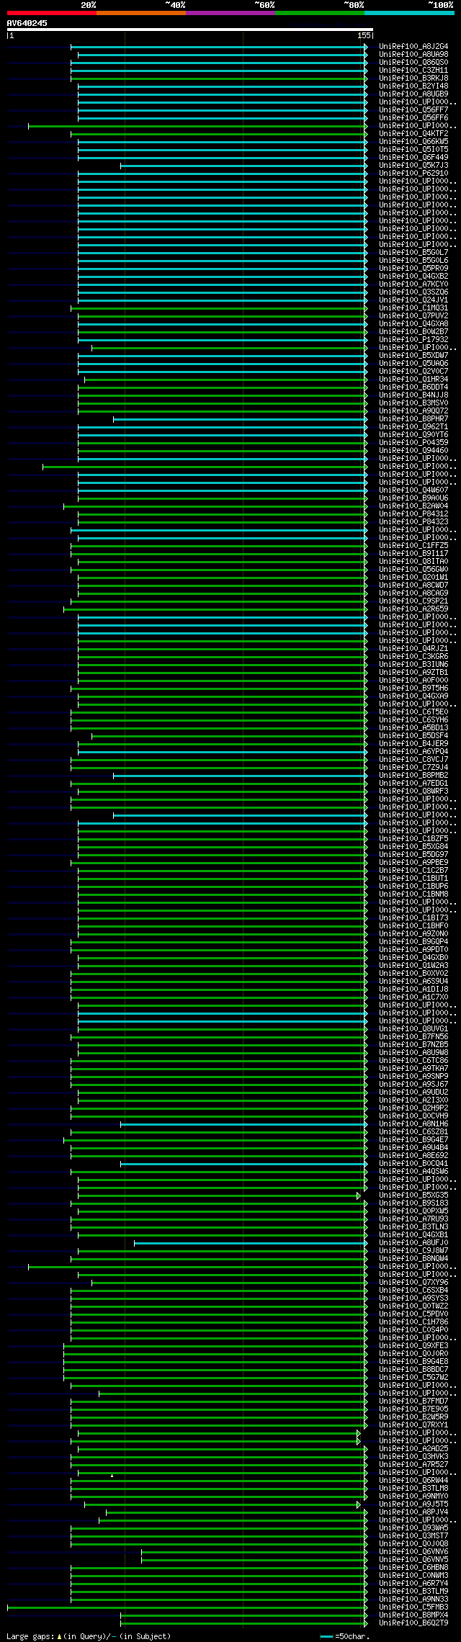Select the UniRef100_A9NN33 label
Screen dimensions: 461x1642
tap(413, 1599)
